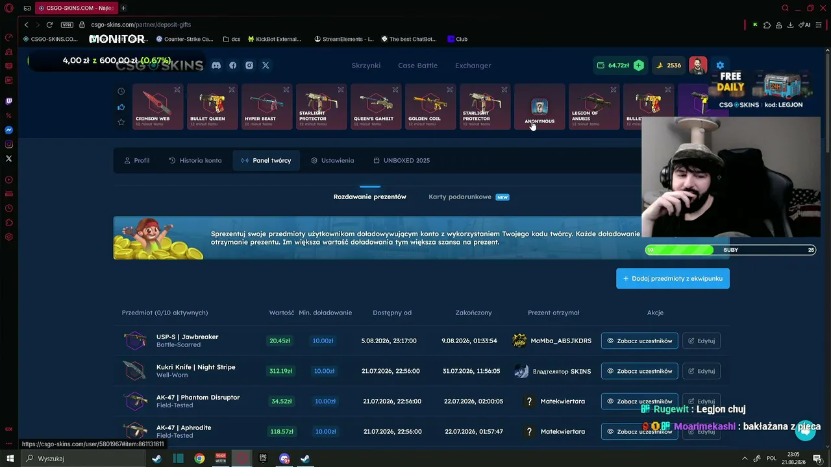
Task: Open Opera sidebar settings gear
Action: 9,237
